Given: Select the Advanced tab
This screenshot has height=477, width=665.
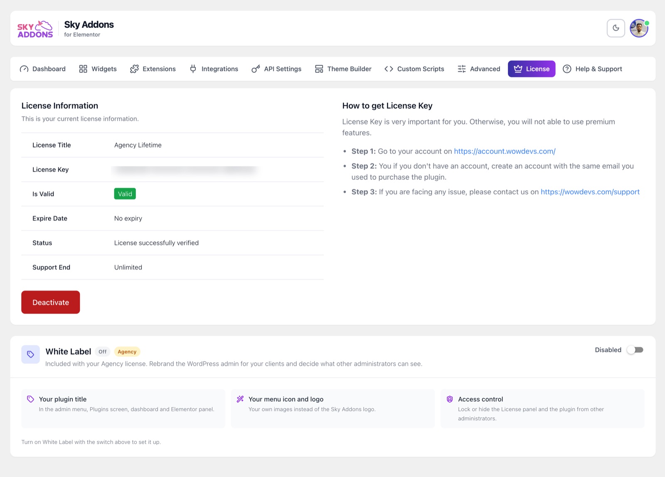Looking at the screenshot, I should coord(479,69).
